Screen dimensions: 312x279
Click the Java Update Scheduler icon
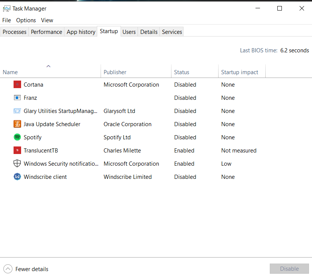[17, 124]
